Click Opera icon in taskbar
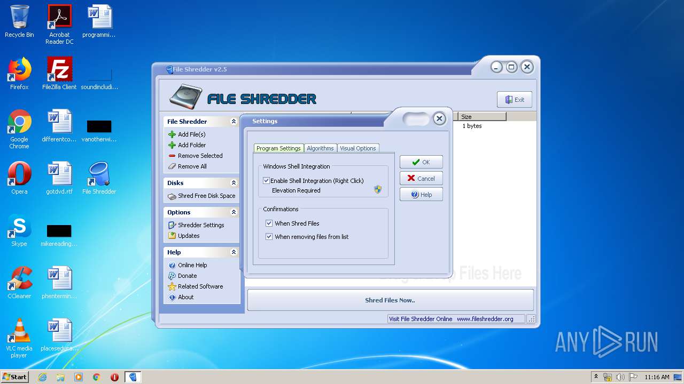The image size is (684, 384). [114, 377]
